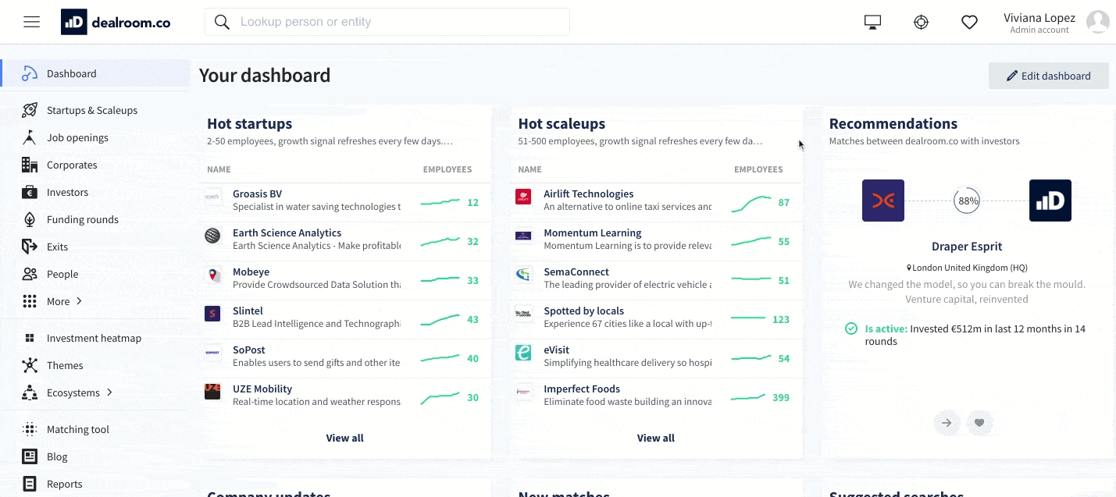Viewport: 1116px width, 497px height.
Task: Click the People icon
Action: [30, 274]
